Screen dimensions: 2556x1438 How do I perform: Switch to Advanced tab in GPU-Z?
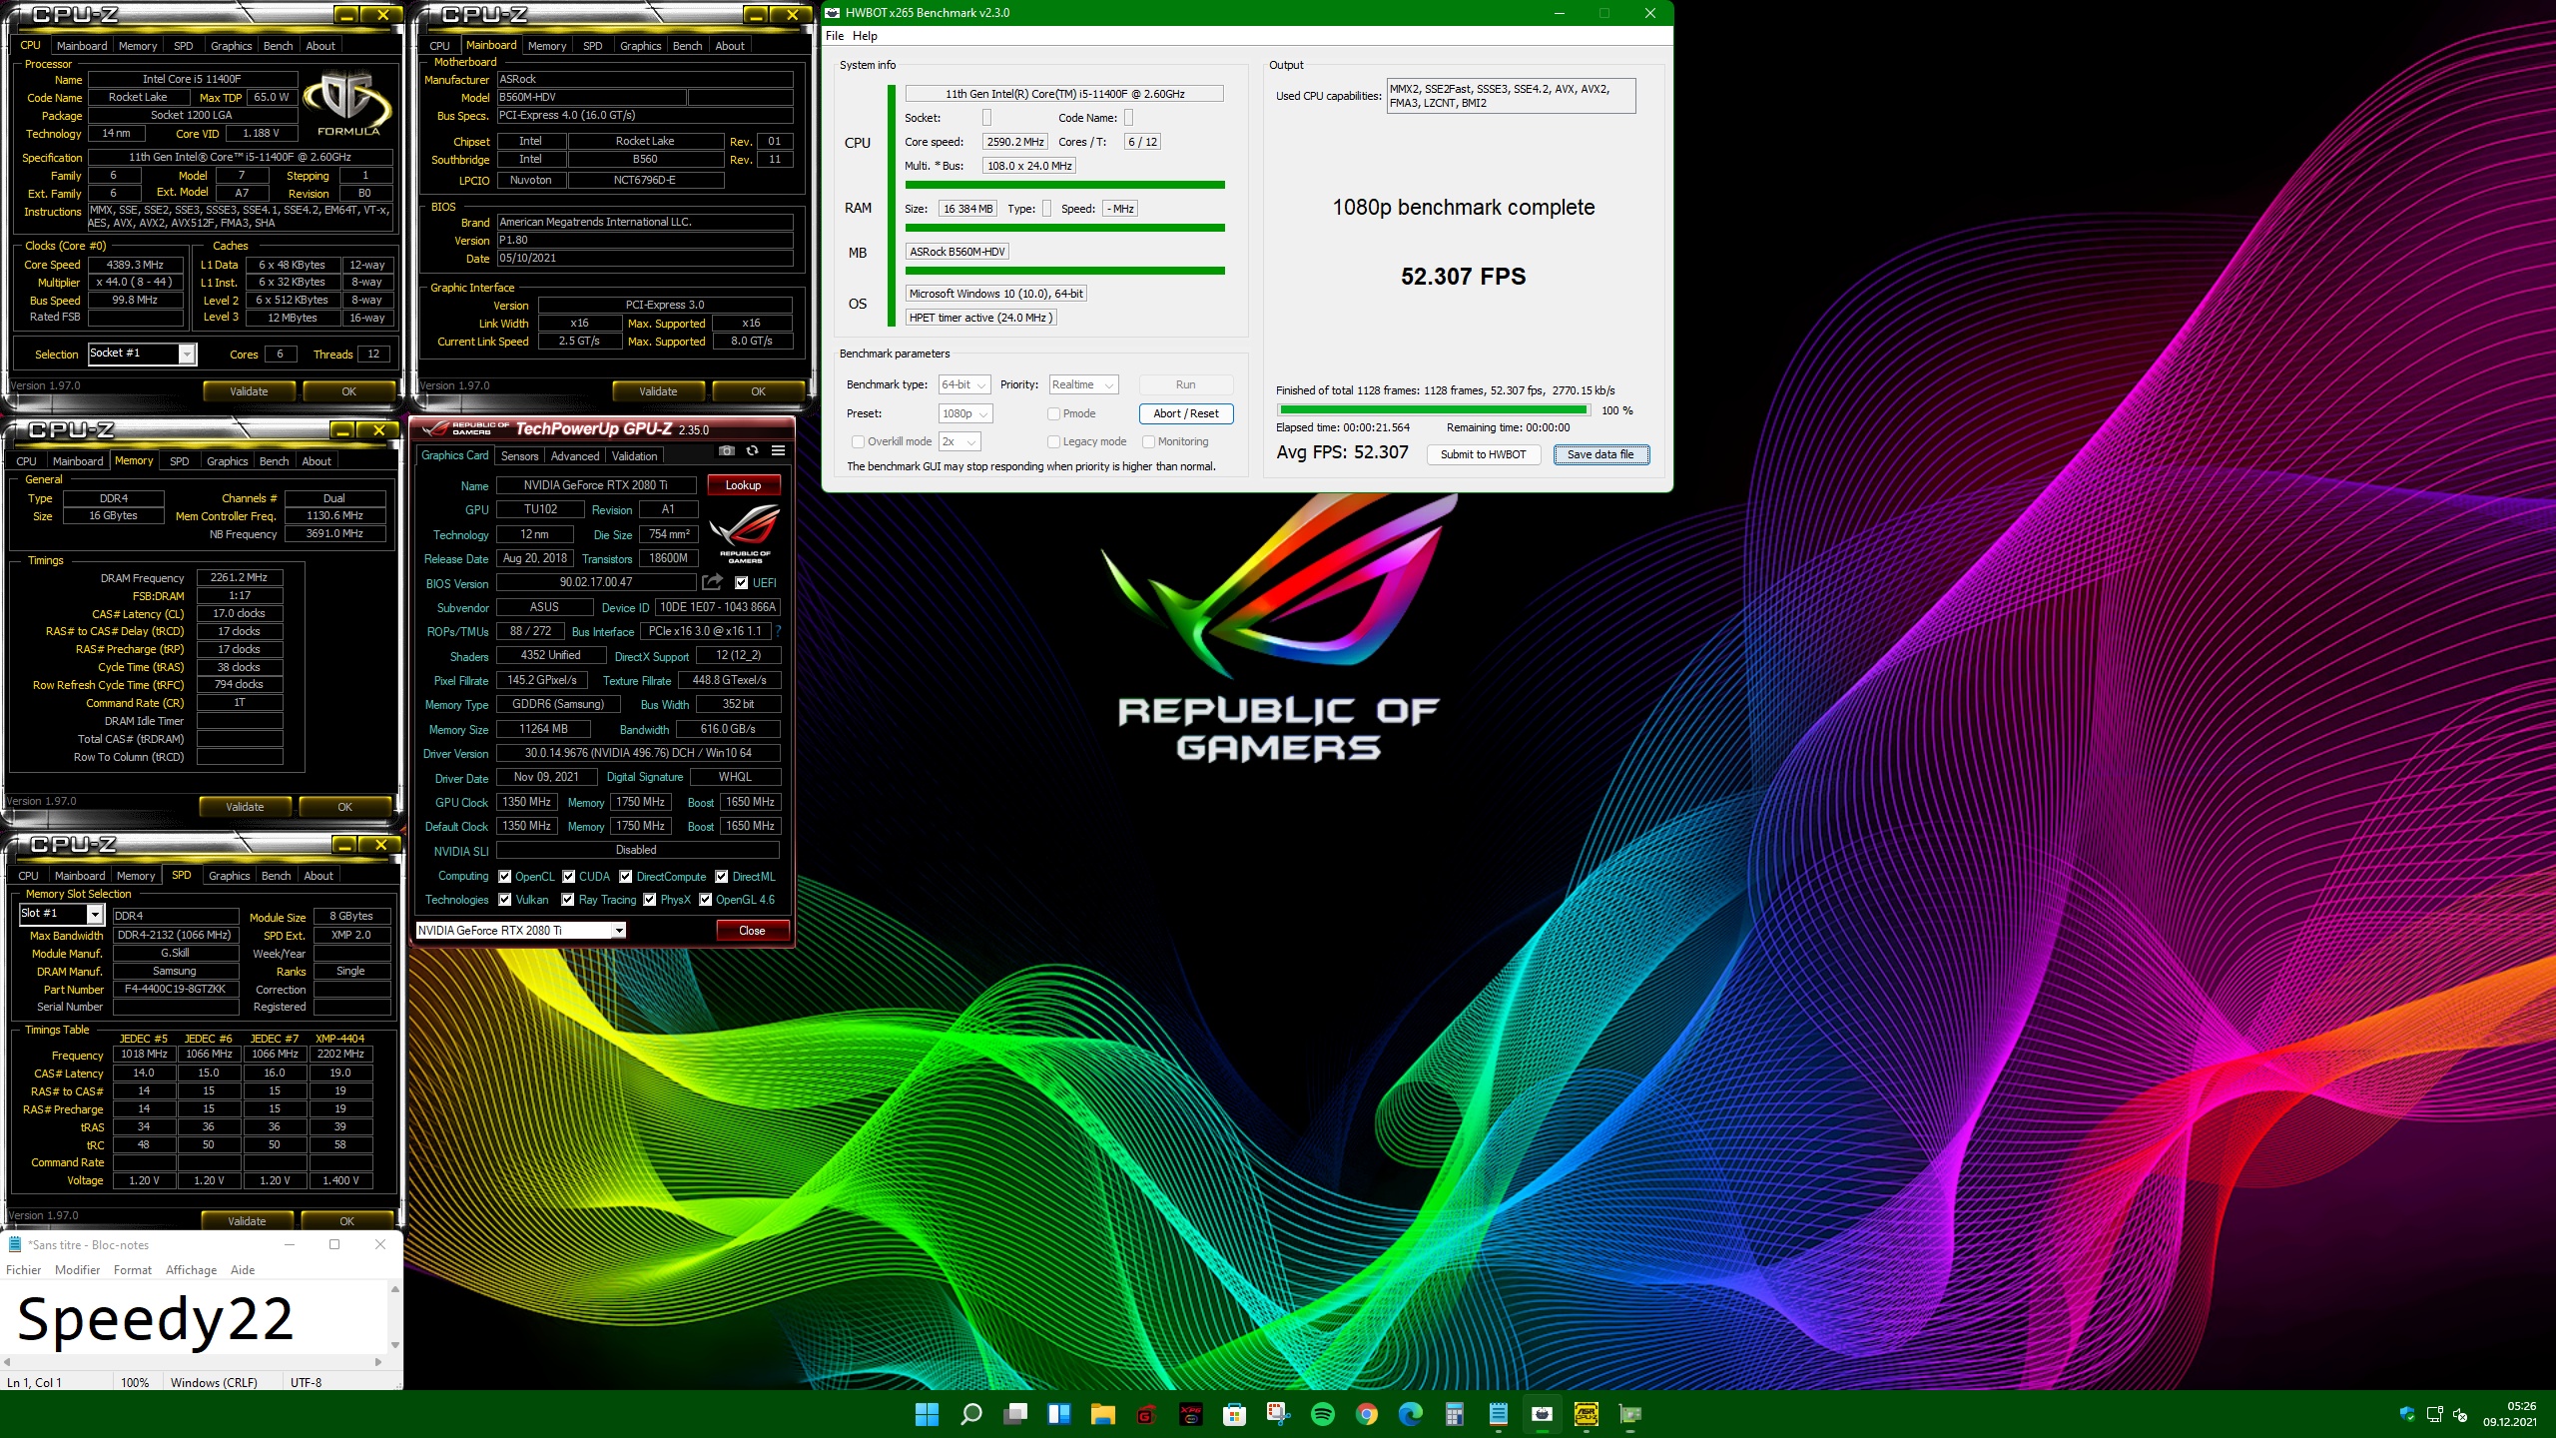[575, 456]
